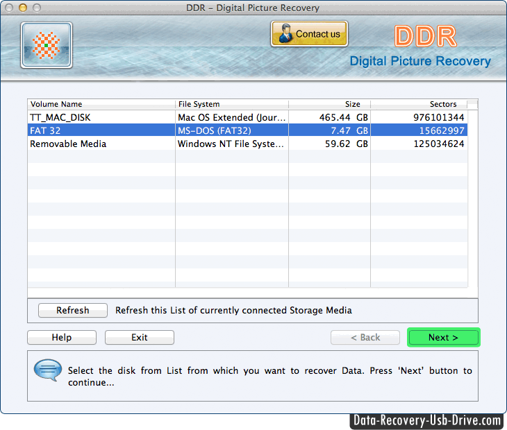The width and height of the screenshot is (507, 430).
Task: Click the Refresh button
Action: tap(73, 310)
